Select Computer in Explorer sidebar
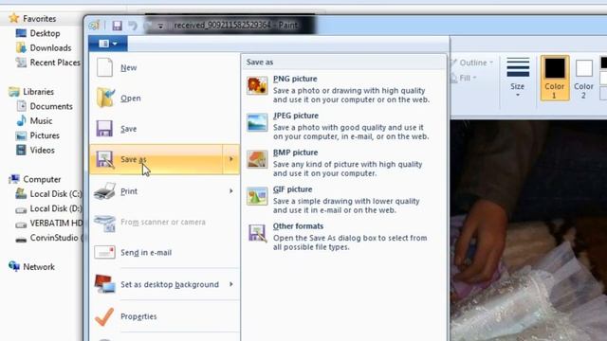The width and height of the screenshot is (607, 341). pos(42,179)
